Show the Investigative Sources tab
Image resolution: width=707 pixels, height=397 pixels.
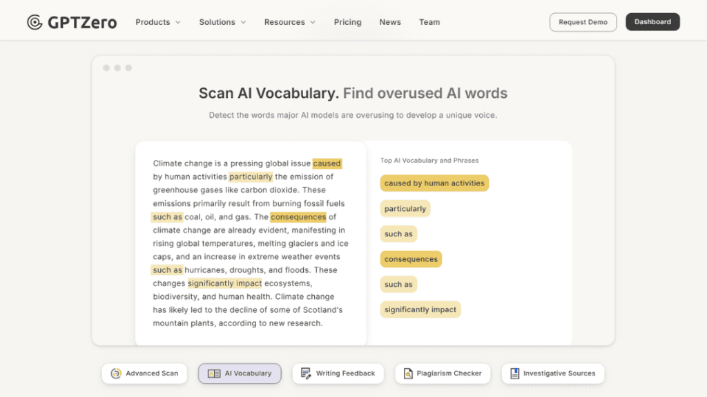pyautogui.click(x=553, y=374)
